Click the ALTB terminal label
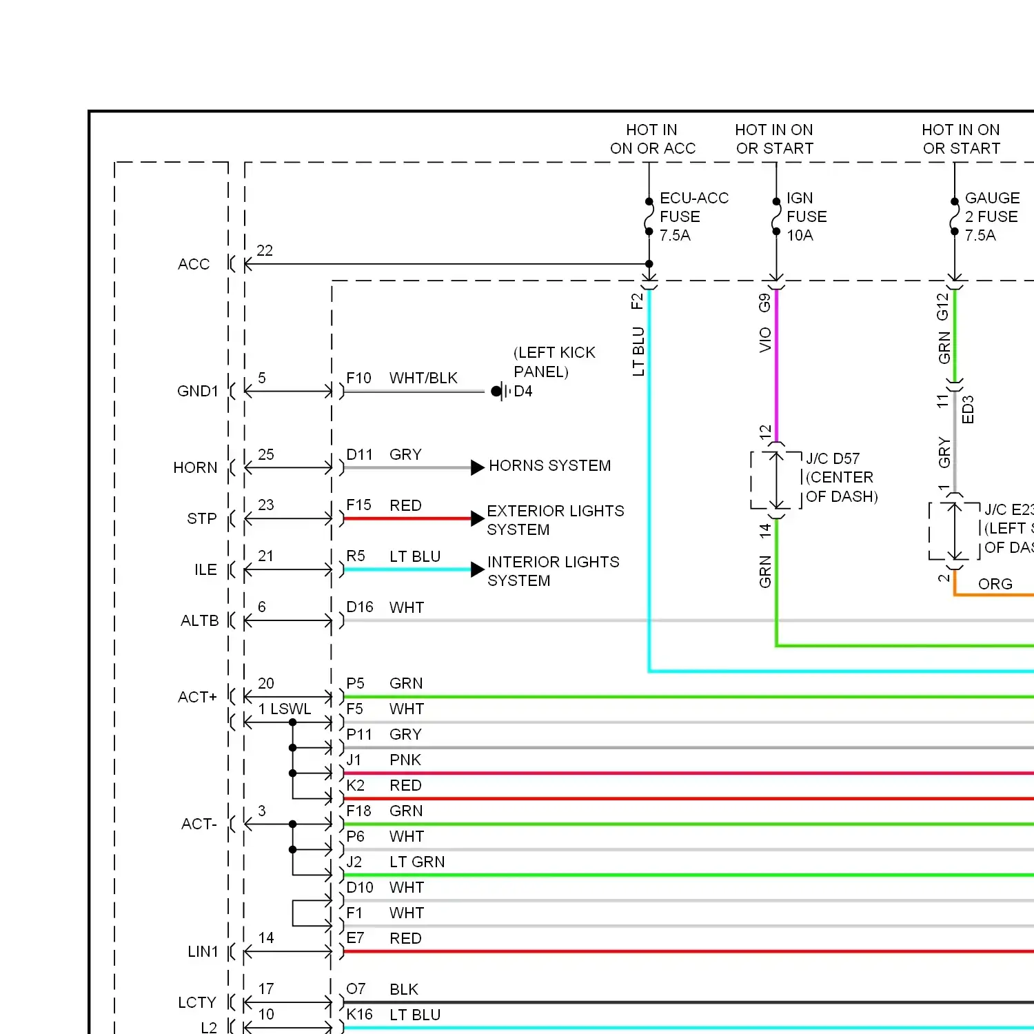1034x1034 pixels. click(199, 620)
